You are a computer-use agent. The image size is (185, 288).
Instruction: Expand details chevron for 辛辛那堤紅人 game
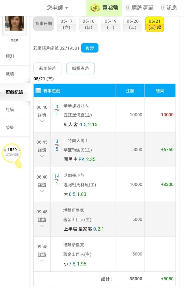(42, 121)
